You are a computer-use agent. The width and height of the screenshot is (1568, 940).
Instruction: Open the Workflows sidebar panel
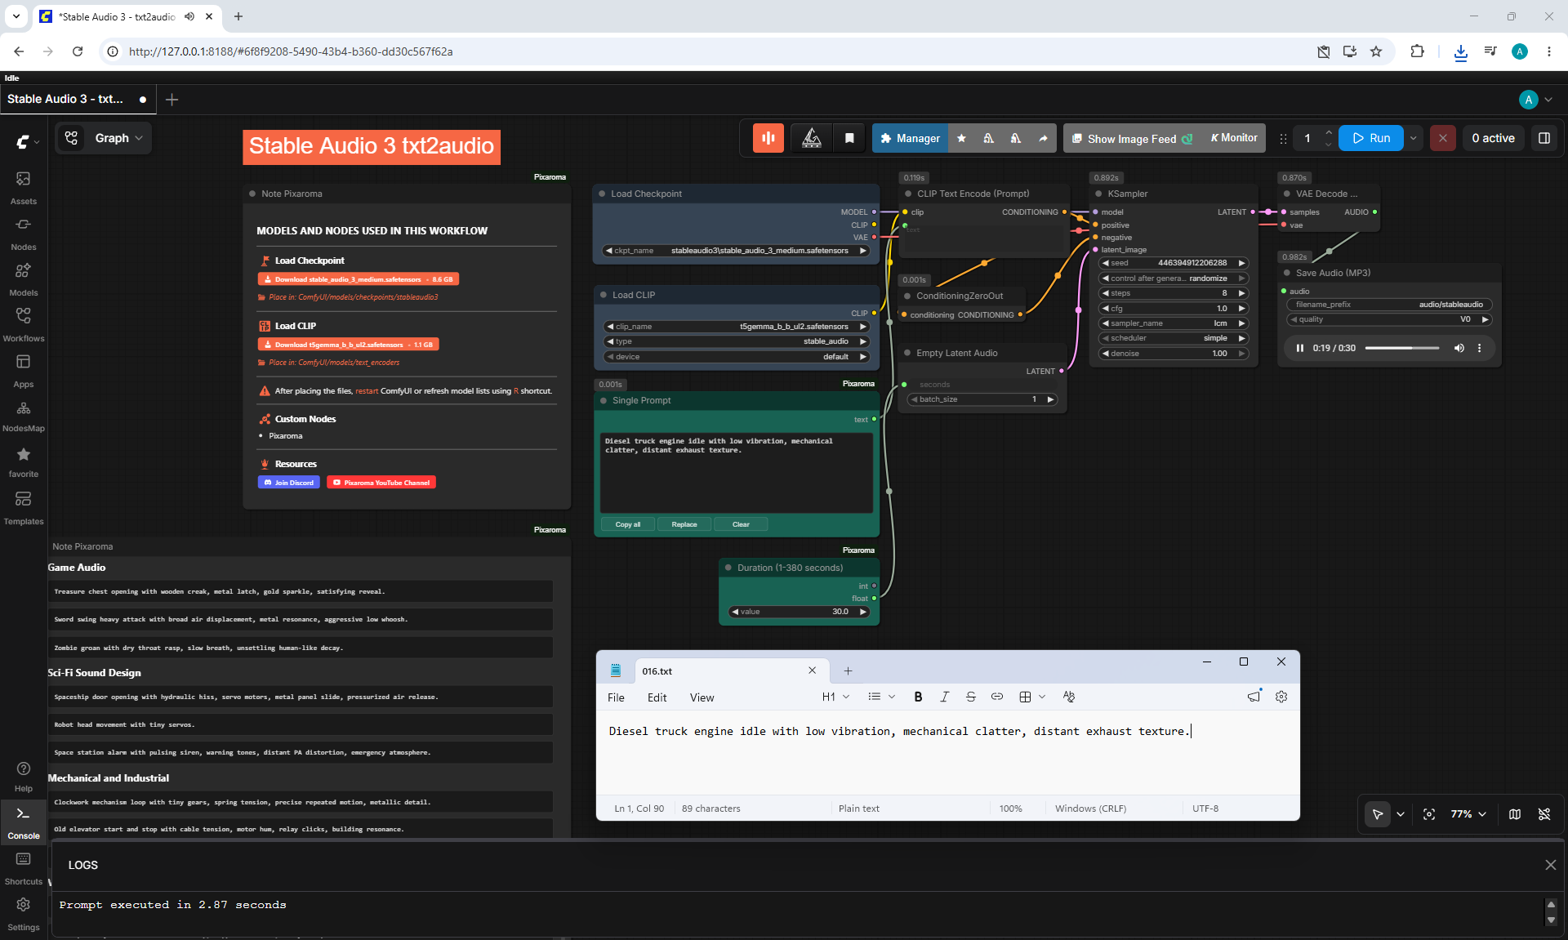(x=24, y=325)
